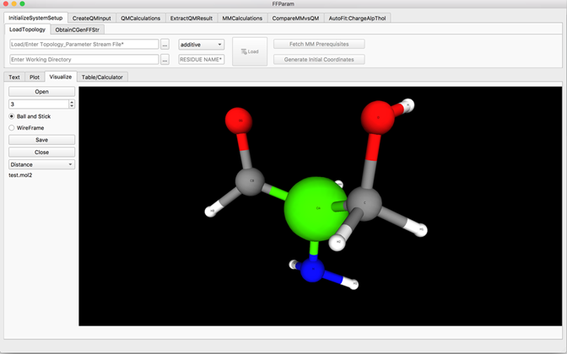Viewport: 567px width, 354px height.
Task: Click the red OG oxygen atom
Action: [x=239, y=121]
